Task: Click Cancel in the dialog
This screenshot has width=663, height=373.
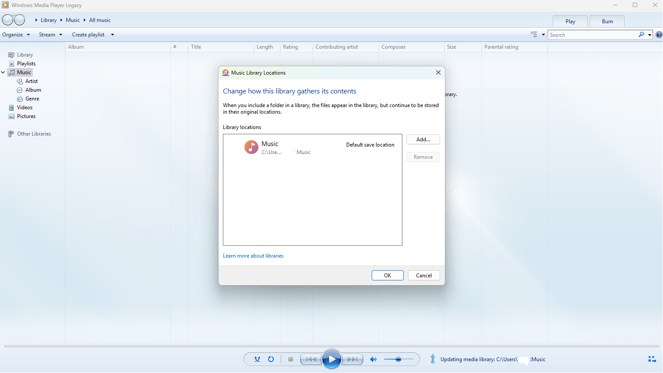Action: tap(424, 276)
